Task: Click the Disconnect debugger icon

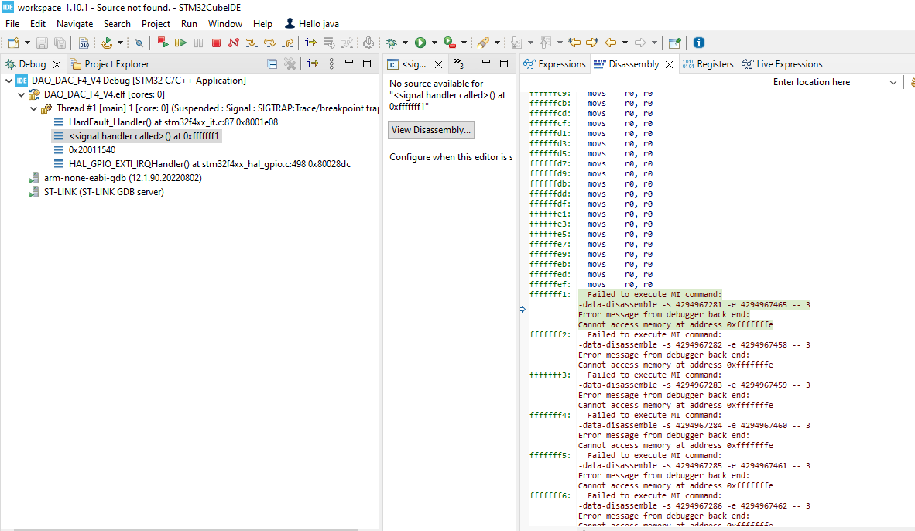Action: pos(234,43)
